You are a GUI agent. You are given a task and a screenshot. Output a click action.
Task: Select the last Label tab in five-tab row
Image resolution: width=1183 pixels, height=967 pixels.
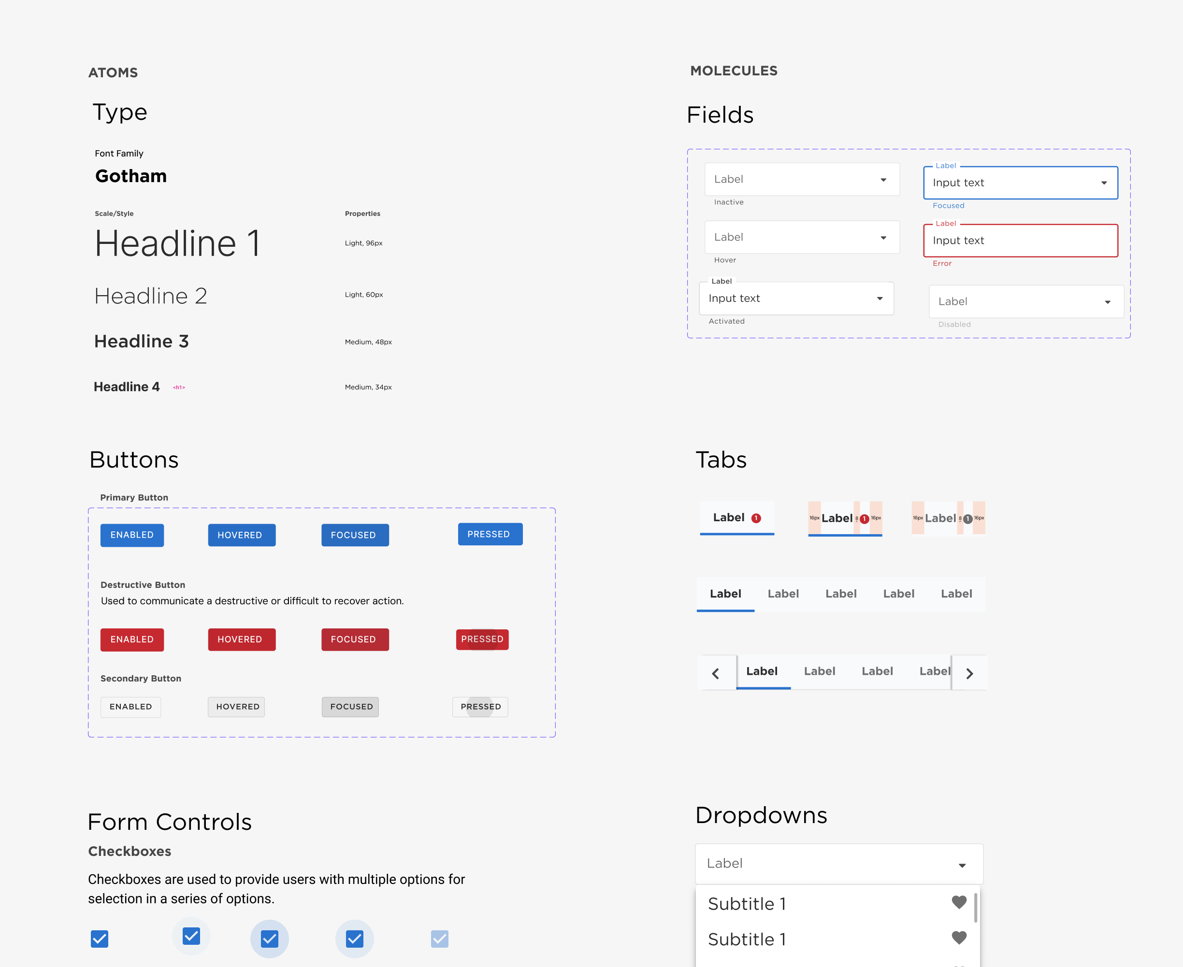tap(956, 594)
